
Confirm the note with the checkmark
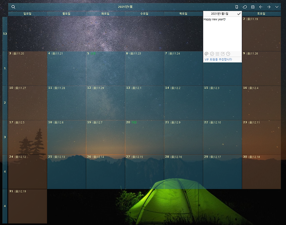(239, 14)
